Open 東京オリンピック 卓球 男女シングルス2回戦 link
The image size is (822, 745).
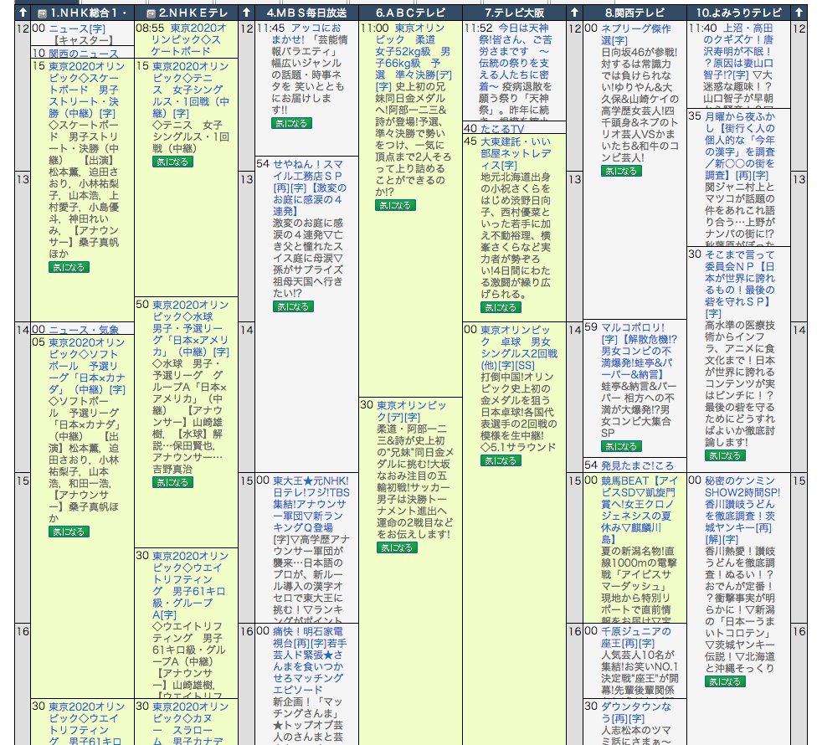[519, 347]
